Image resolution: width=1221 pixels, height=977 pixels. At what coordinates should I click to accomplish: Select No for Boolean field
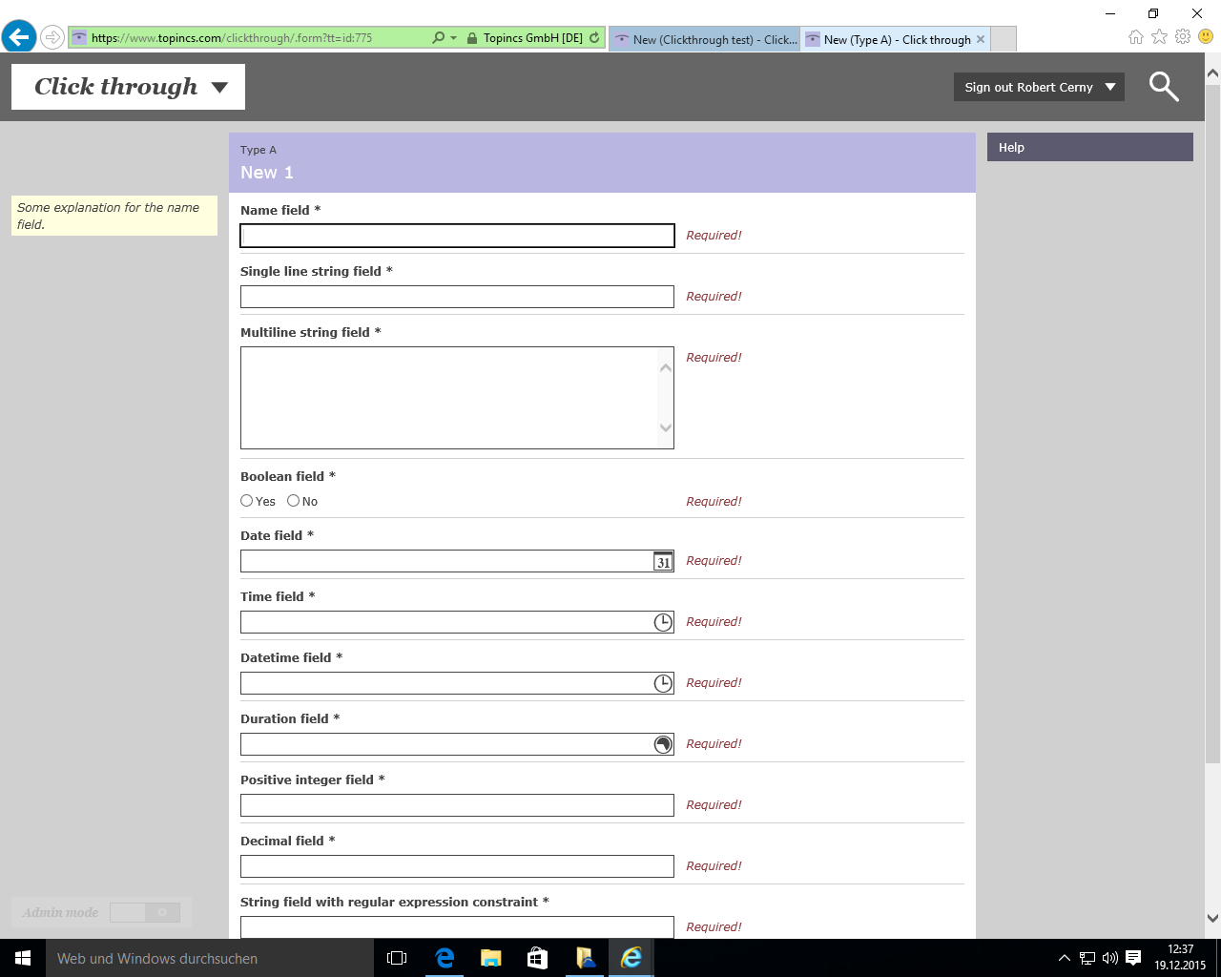[294, 501]
